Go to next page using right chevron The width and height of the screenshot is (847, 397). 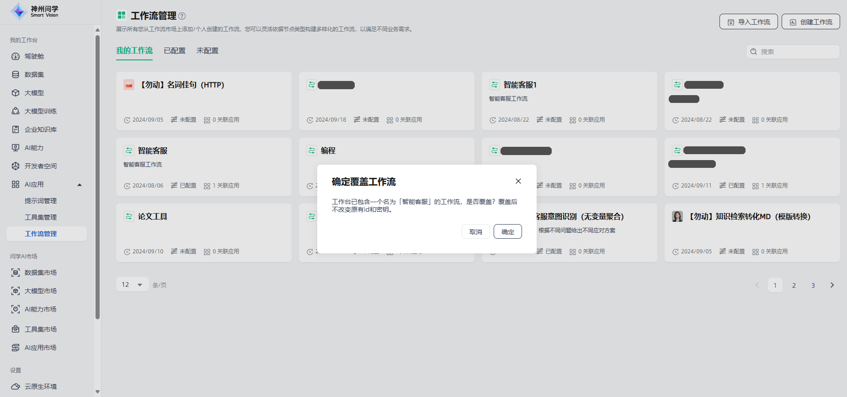pos(832,285)
